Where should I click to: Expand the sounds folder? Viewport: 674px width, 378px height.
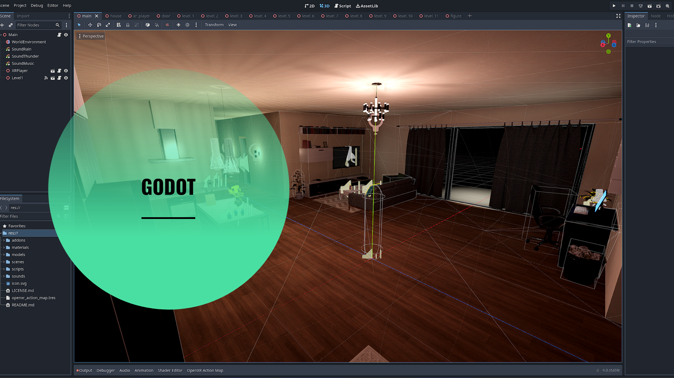click(4, 276)
